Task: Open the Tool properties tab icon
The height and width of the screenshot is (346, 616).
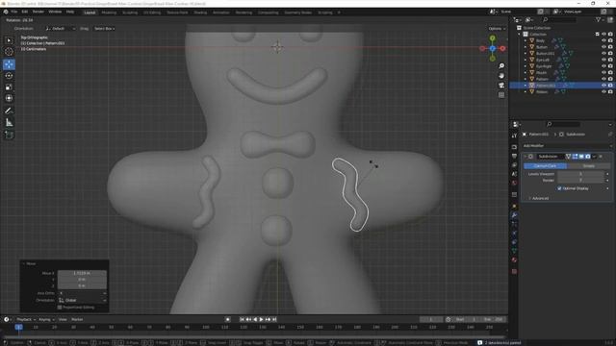Action: click(x=514, y=136)
